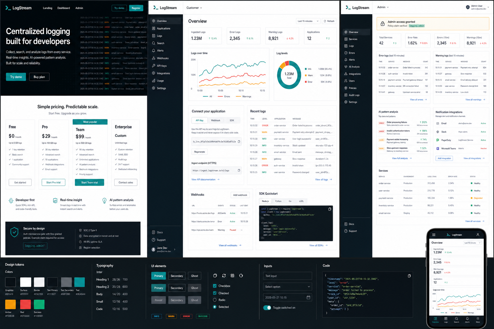This screenshot has height=329, width=494.
Task: Click 'Start Team trial' pricing button
Action: [89, 182]
